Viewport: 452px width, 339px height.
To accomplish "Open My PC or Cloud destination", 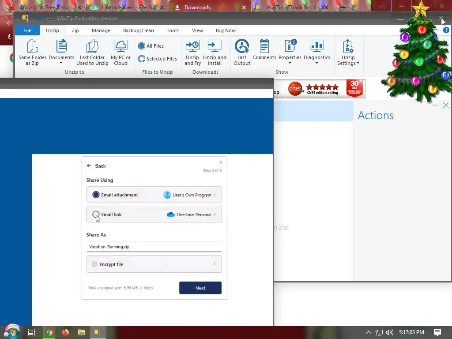I will (x=121, y=52).
